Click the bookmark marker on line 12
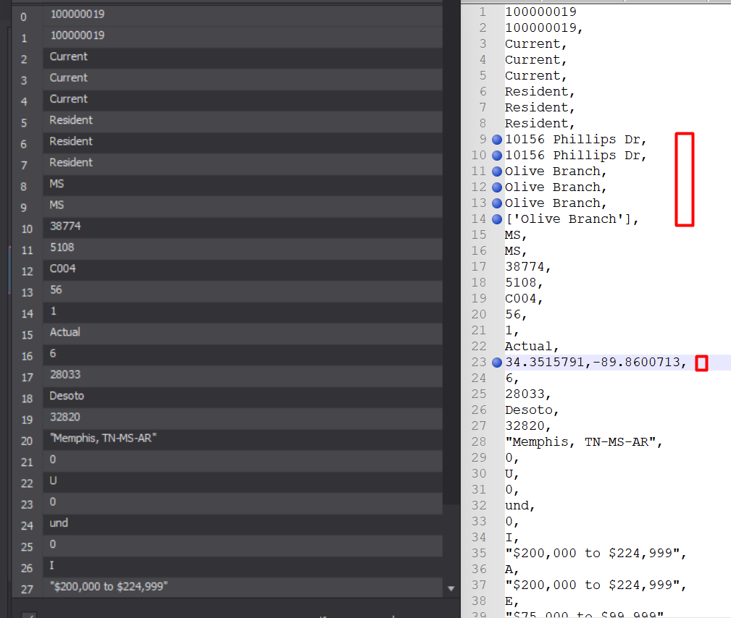The height and width of the screenshot is (618, 731). [x=497, y=187]
